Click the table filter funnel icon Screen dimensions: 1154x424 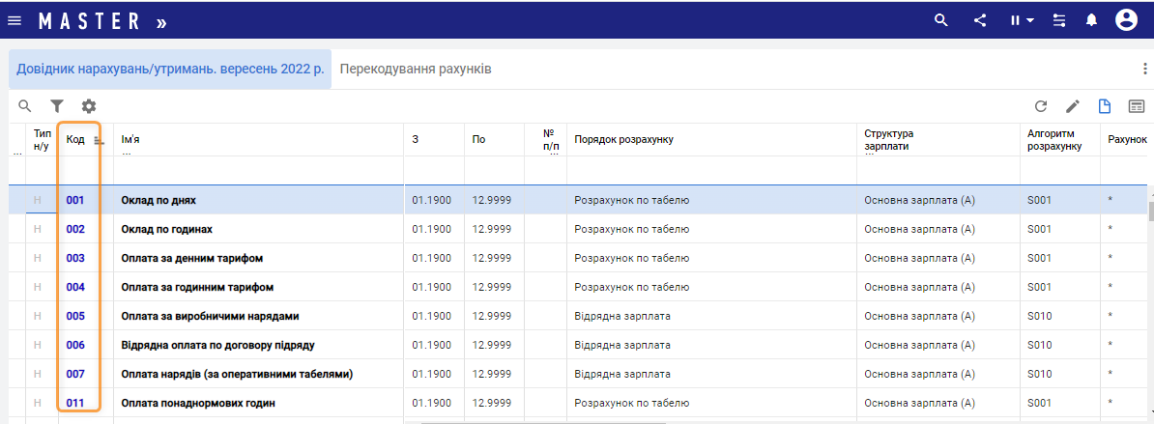[57, 106]
